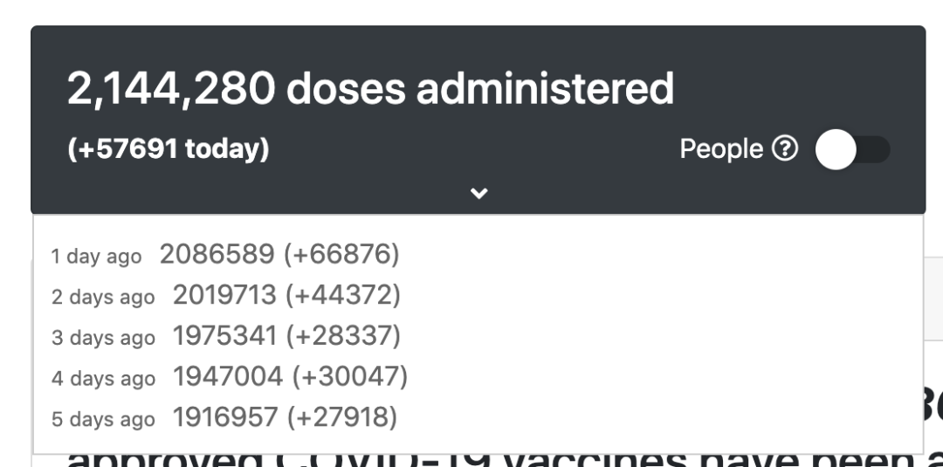943x467 pixels.
Task: Select the 2,144,280 doses administered headline
Action: pos(370,88)
